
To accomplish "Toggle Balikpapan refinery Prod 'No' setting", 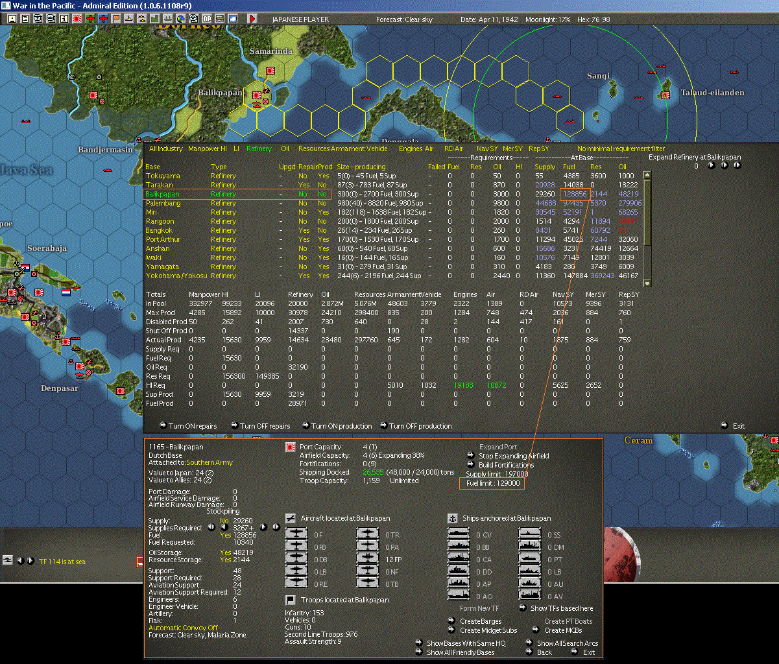I will 322,194.
